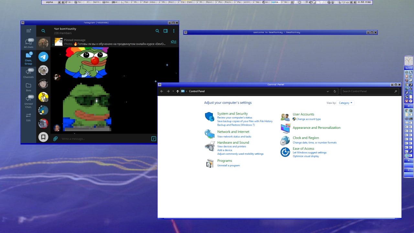Screen dimensions: 414x233
Task: Open the pinned messages list icon
Action: pyautogui.click(x=173, y=42)
